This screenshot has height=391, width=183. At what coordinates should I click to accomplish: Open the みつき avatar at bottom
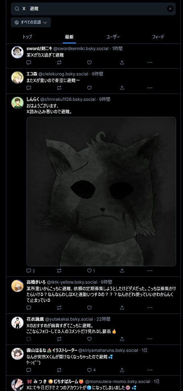pos(17,384)
